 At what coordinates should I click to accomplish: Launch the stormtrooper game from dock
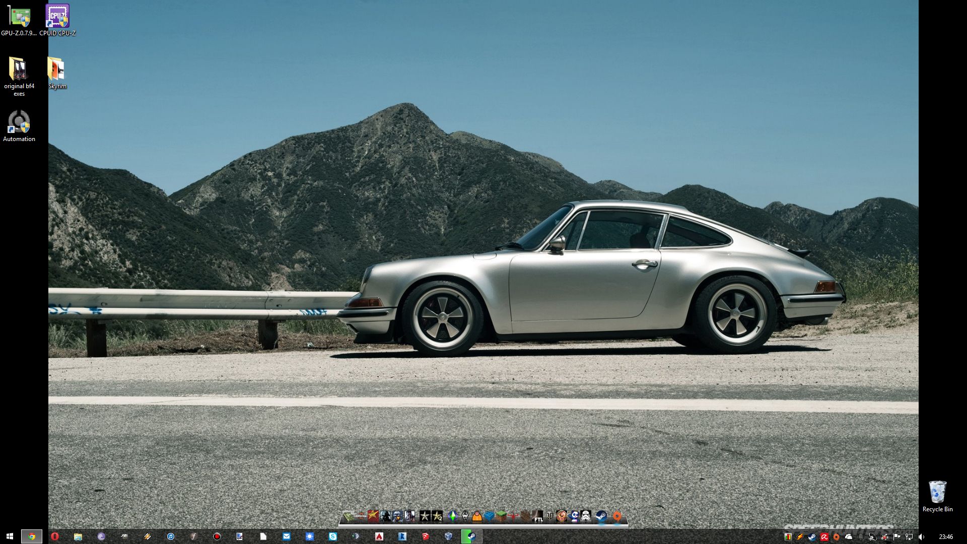[586, 516]
